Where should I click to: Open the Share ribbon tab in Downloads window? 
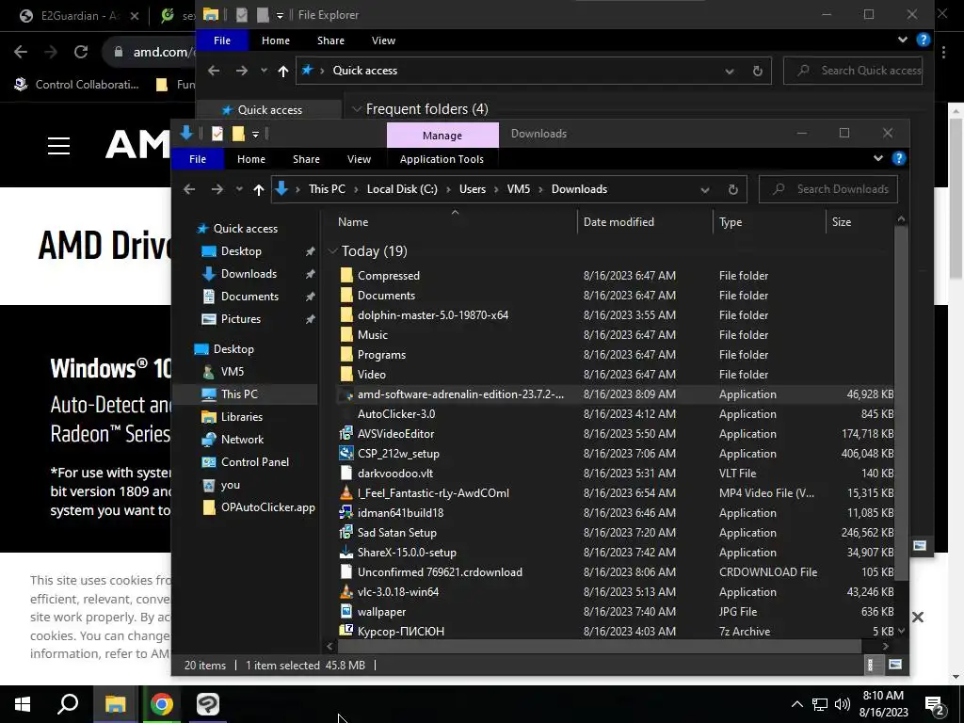[x=306, y=159]
